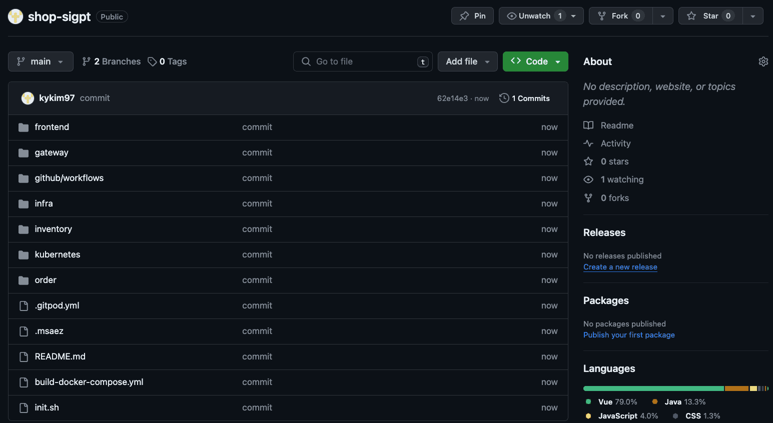Open the frontend folder name
Screen dimensions: 773x423
(x=52, y=127)
